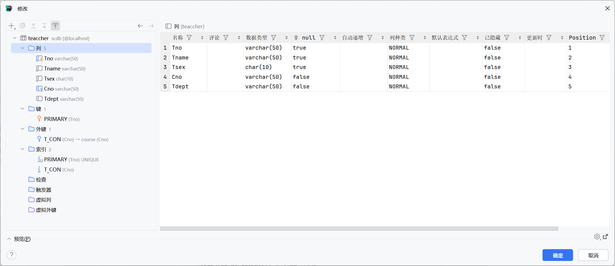Filter the Position column
The height and width of the screenshot is (266, 615).
[602, 38]
